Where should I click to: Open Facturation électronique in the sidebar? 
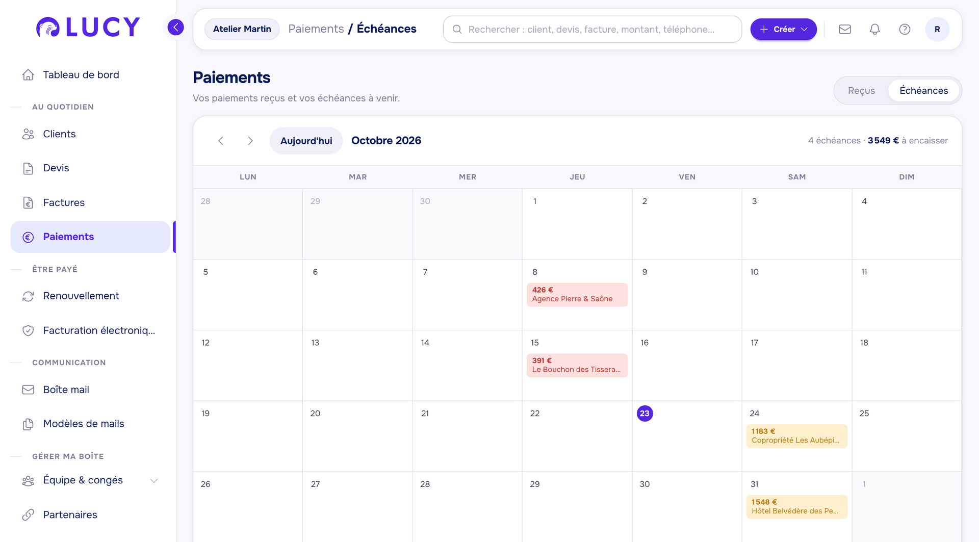(x=90, y=330)
